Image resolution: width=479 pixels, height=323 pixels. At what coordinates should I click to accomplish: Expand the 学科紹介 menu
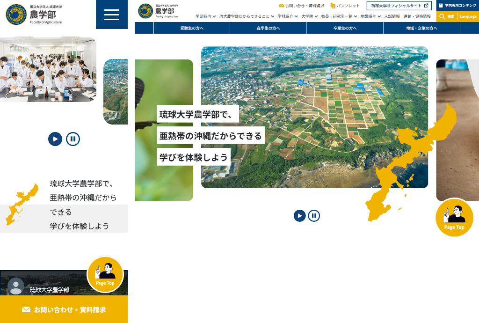288,16
